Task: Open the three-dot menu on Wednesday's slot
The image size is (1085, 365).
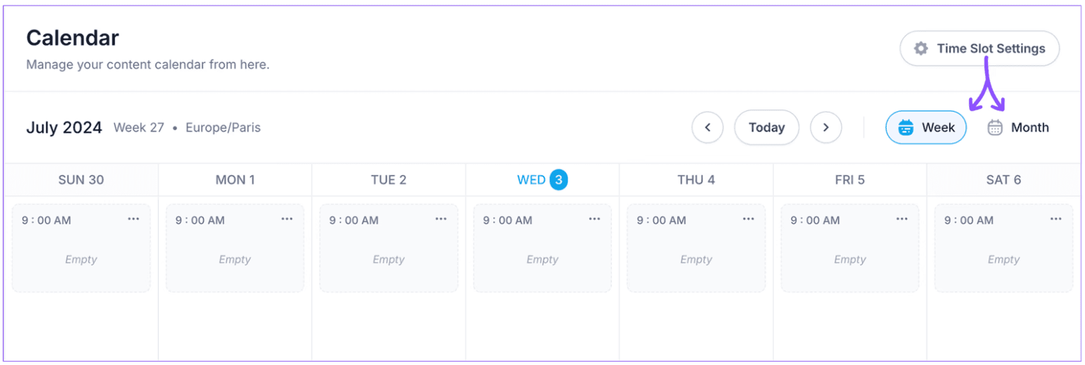Action: tap(594, 219)
